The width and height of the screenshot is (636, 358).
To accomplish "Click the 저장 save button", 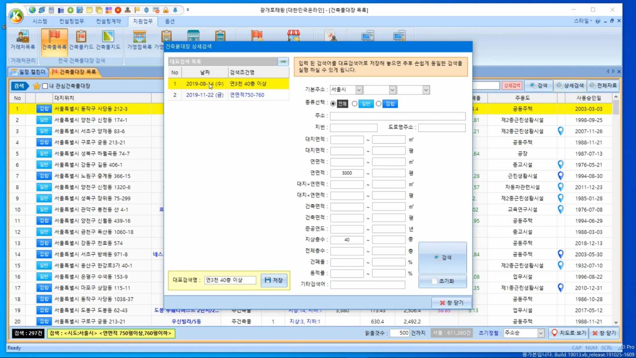I will tap(274, 280).
